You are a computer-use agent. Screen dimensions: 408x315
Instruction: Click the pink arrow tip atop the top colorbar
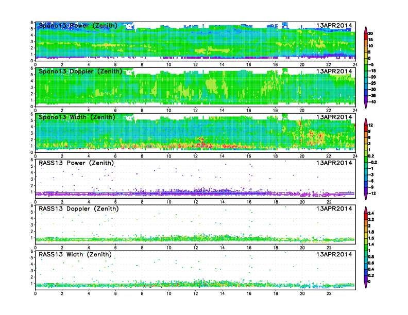[x=366, y=30]
